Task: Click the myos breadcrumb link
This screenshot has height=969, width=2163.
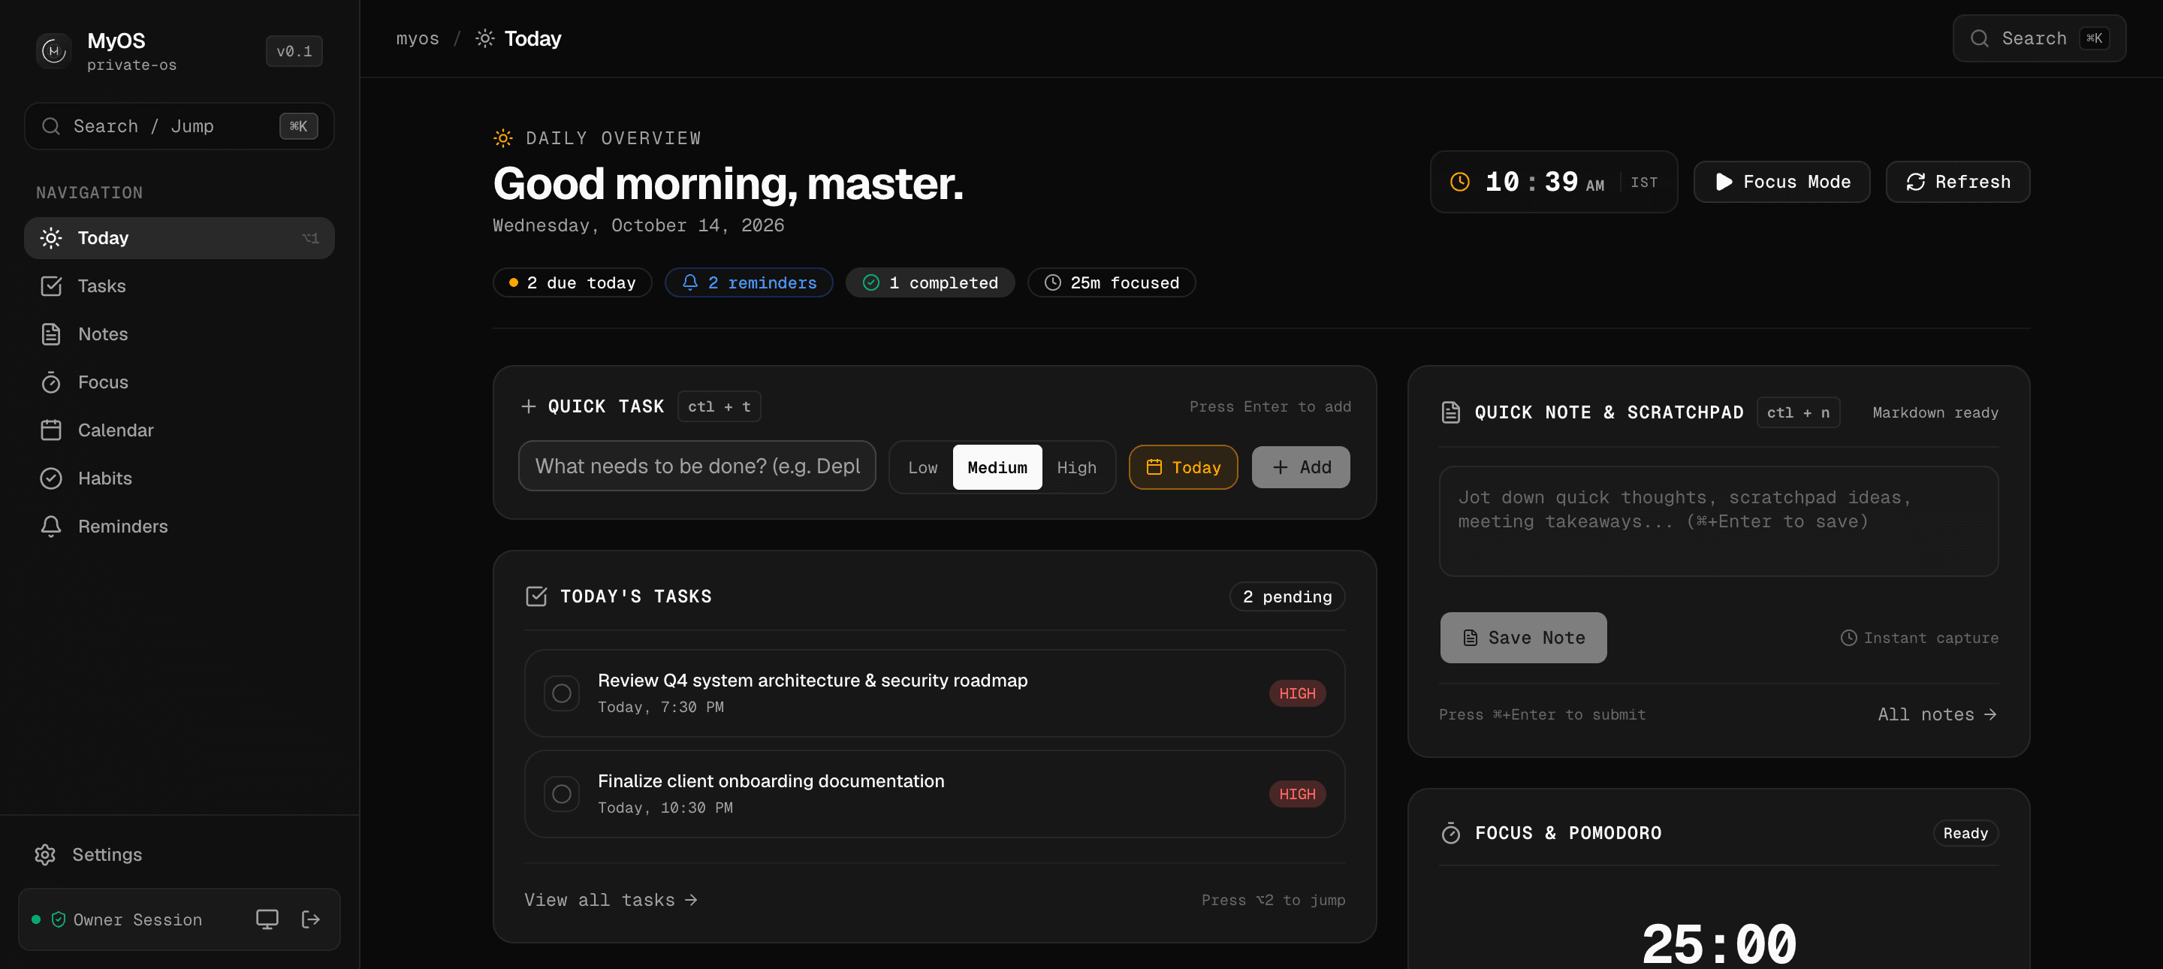Action: (x=418, y=38)
